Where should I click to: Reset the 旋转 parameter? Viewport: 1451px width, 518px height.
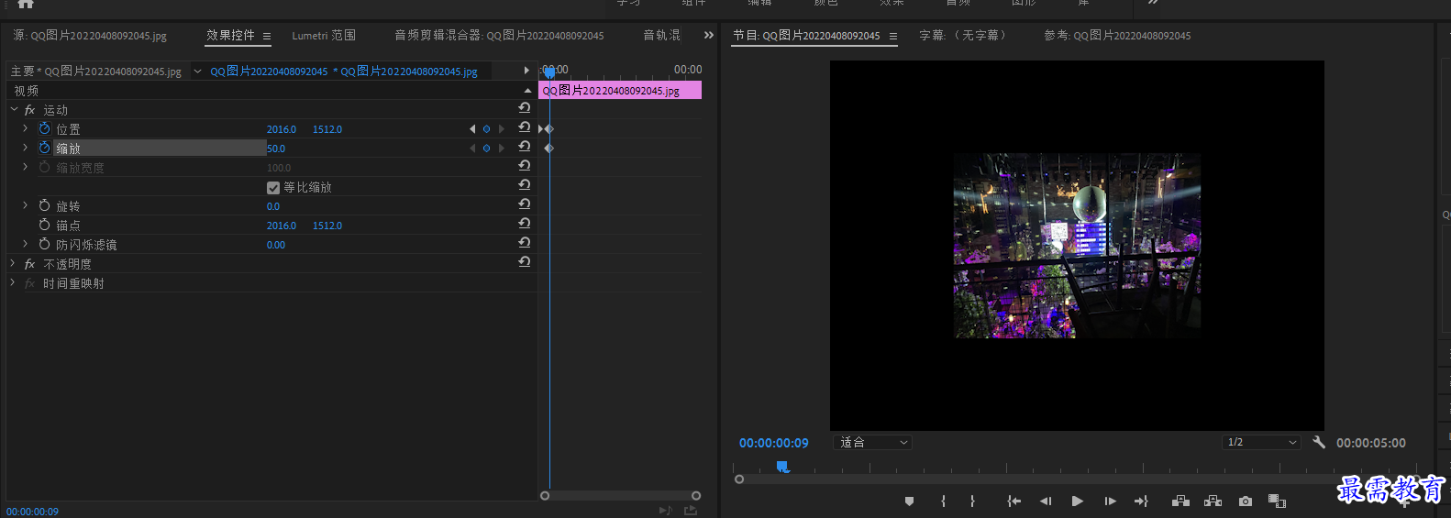coord(525,204)
